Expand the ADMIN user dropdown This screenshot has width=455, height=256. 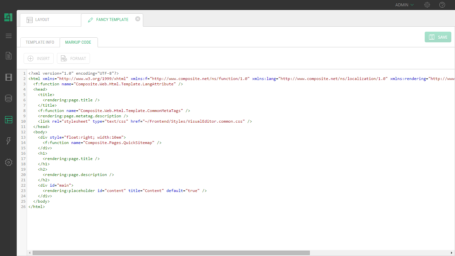coord(404,5)
